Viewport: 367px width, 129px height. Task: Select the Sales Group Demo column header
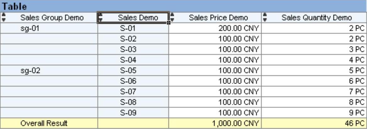click(52, 18)
